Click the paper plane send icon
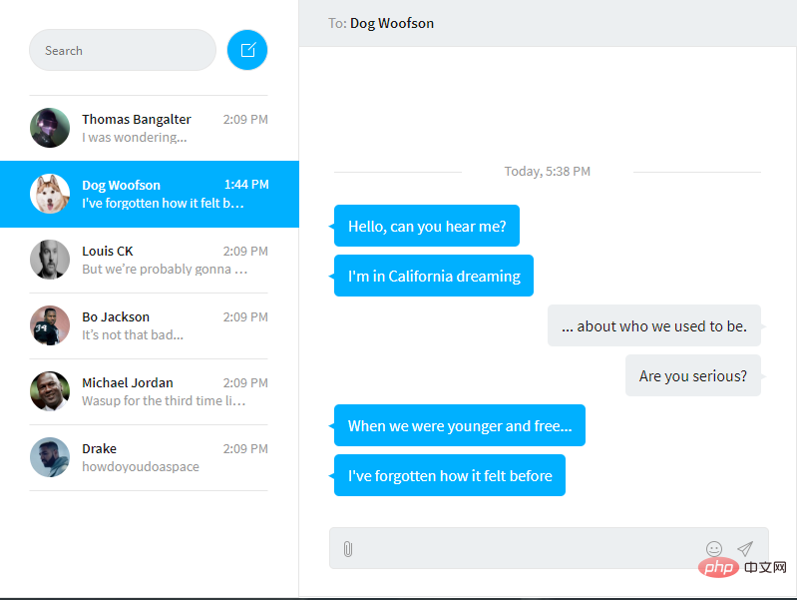The image size is (797, 600). pyautogui.click(x=745, y=549)
